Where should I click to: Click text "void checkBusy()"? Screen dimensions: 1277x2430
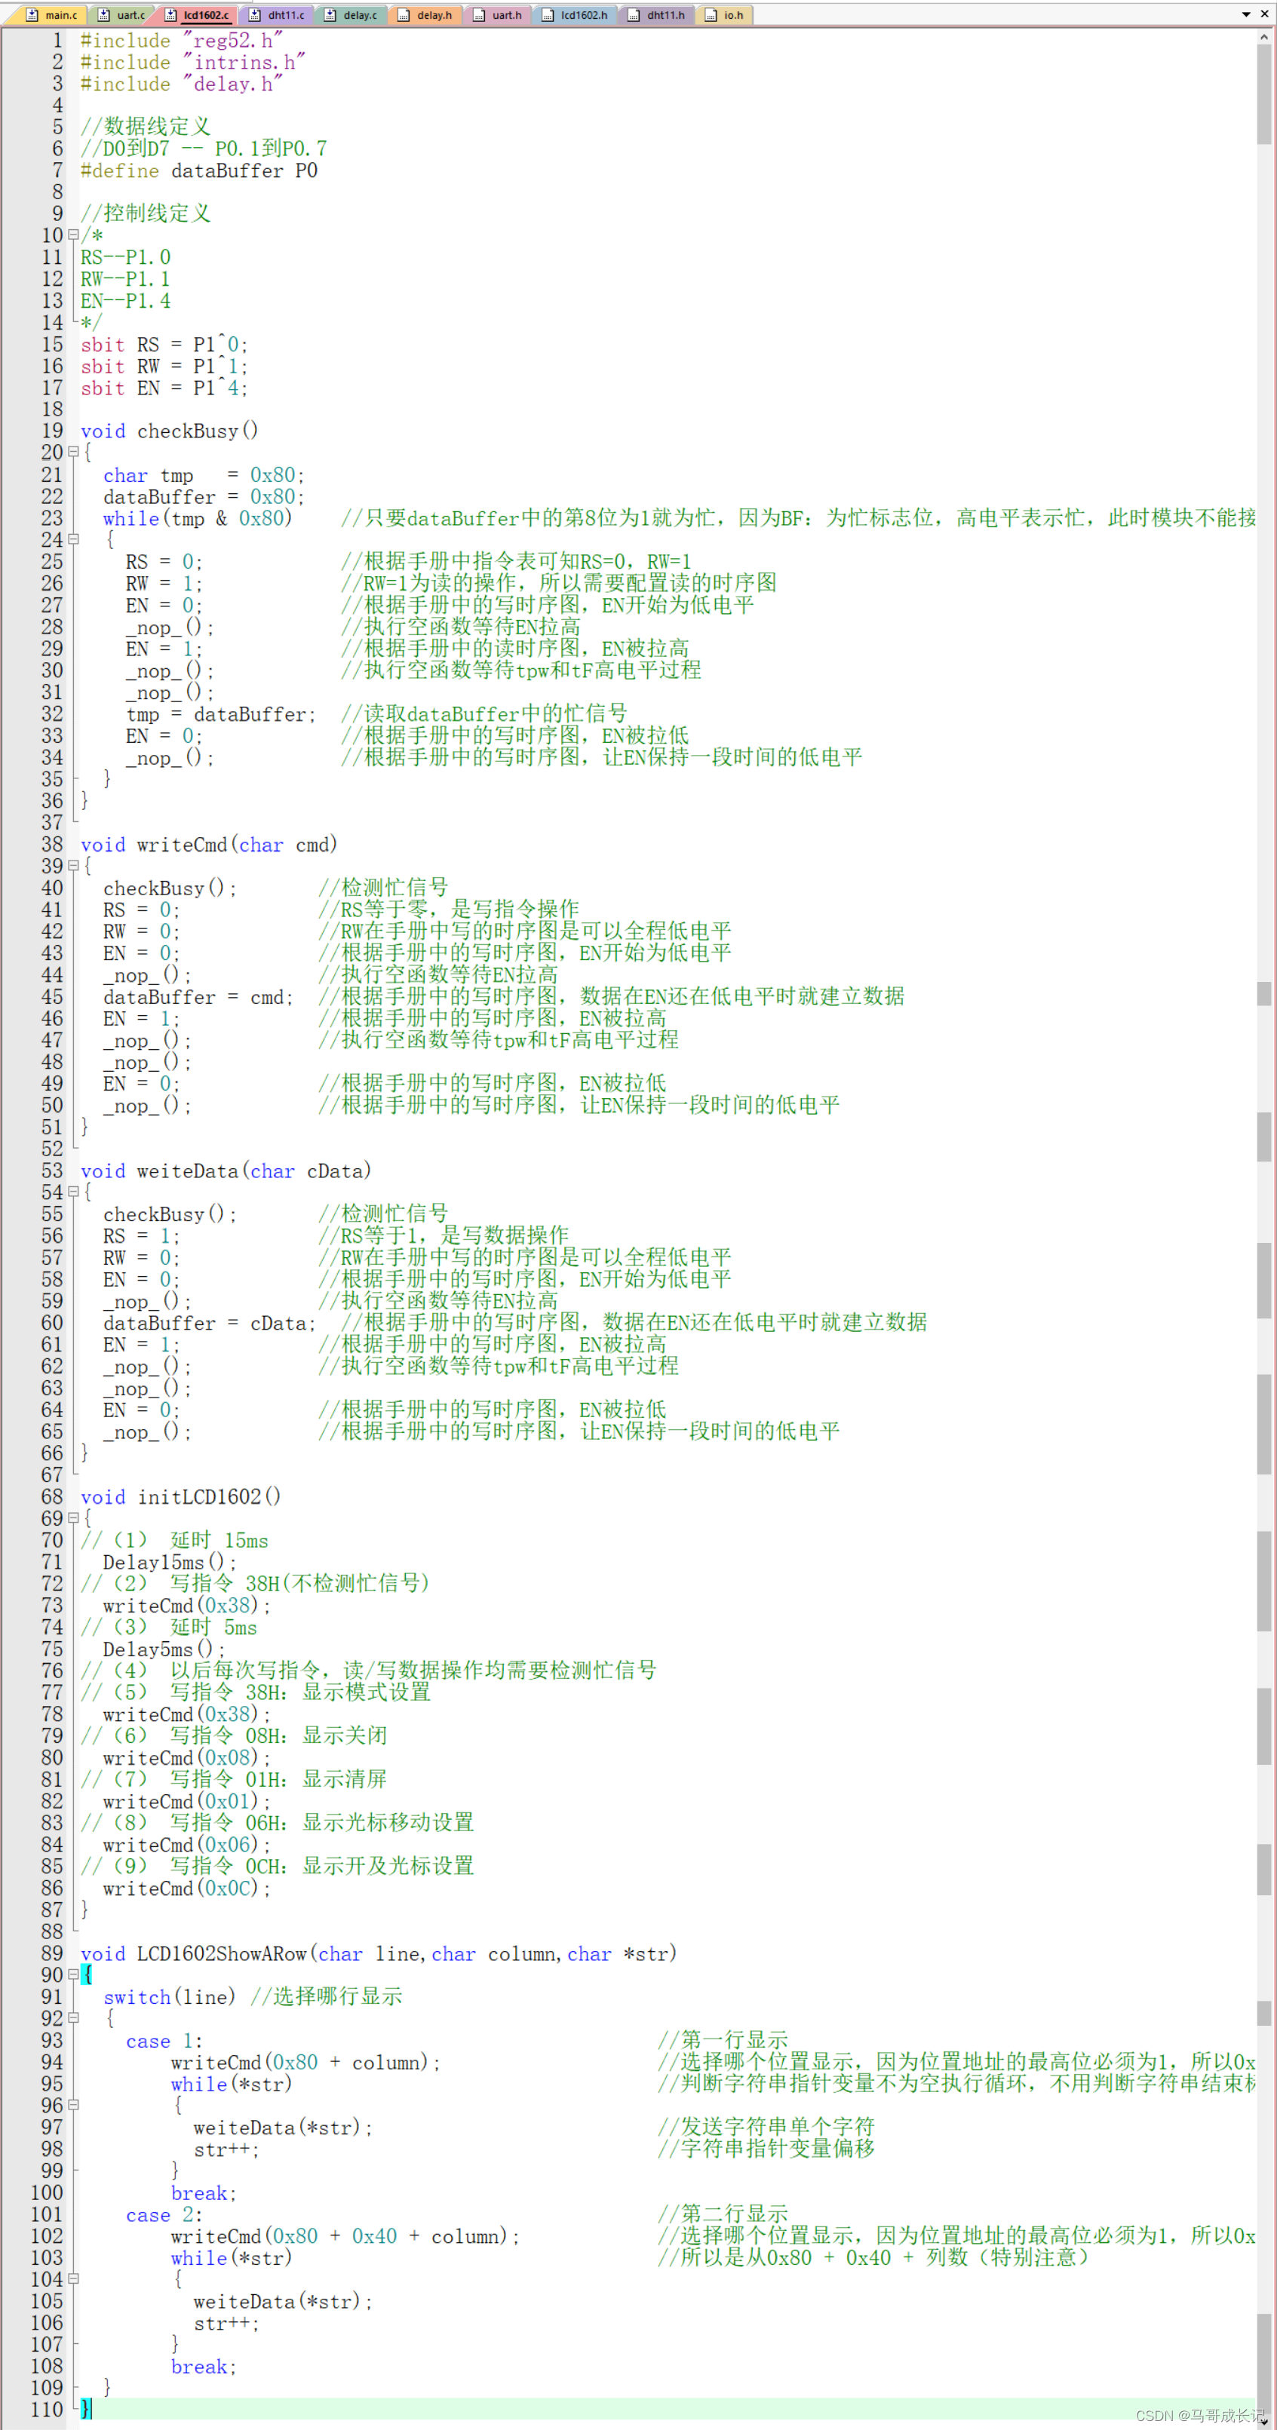click(170, 431)
